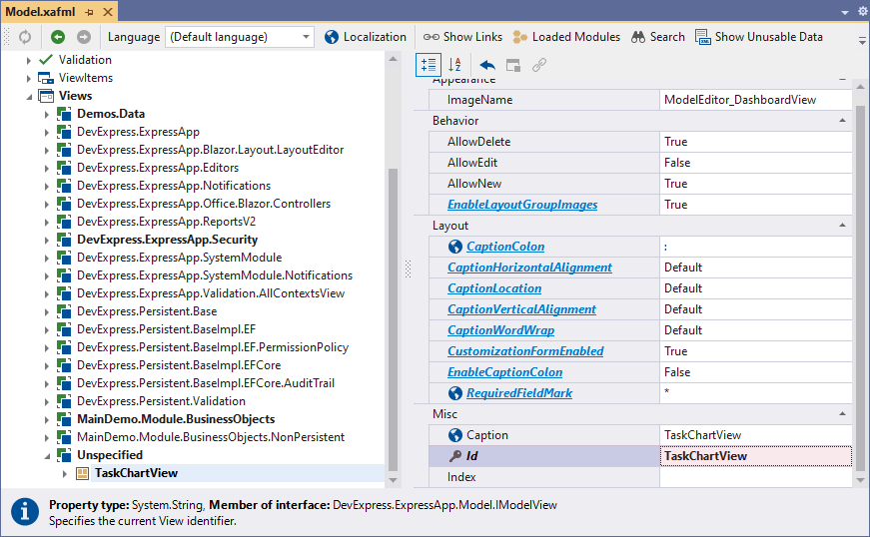Open Search with binoculars icon
The height and width of the screenshot is (537, 870).
click(x=658, y=37)
